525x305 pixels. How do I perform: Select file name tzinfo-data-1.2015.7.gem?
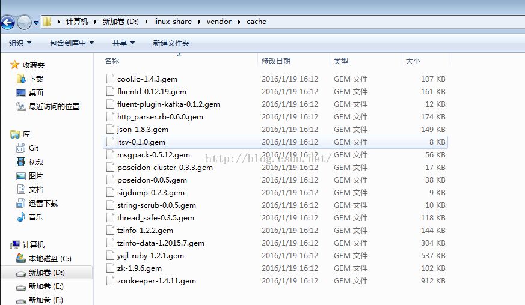tap(161, 243)
